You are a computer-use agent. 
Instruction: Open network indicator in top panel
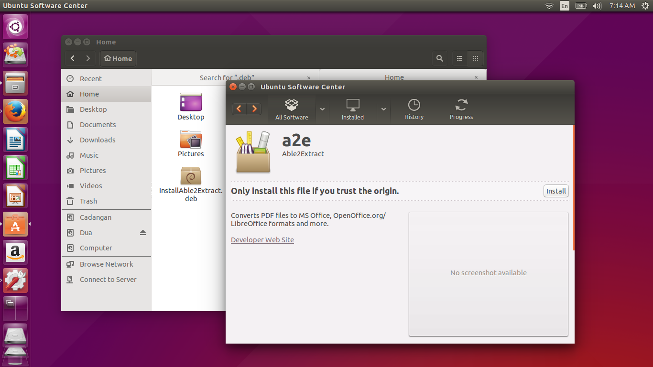(549, 6)
